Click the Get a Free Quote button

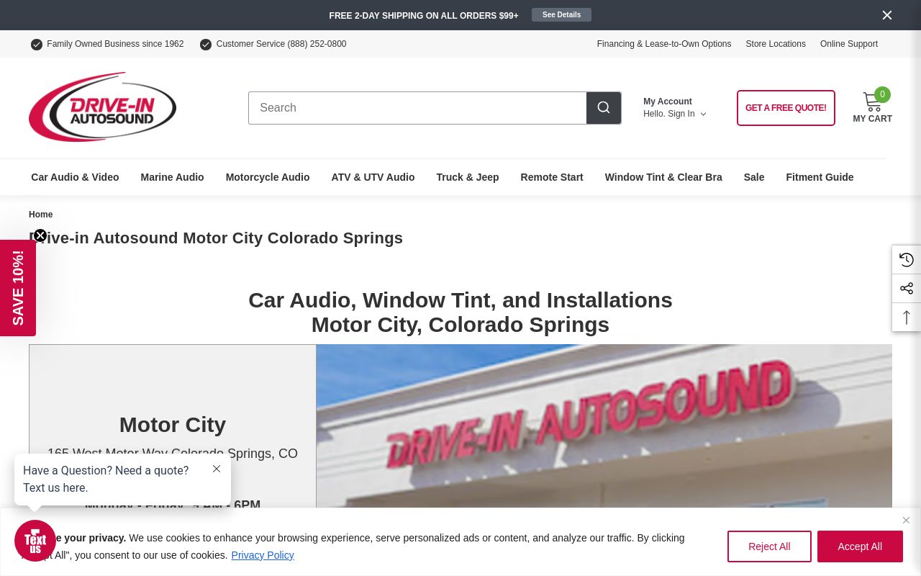[x=786, y=108]
